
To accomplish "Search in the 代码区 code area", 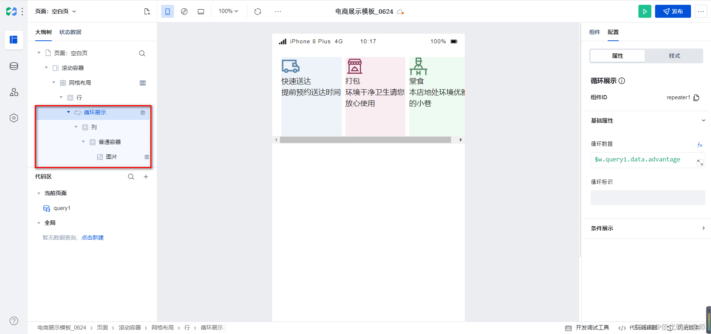I will coord(131,177).
